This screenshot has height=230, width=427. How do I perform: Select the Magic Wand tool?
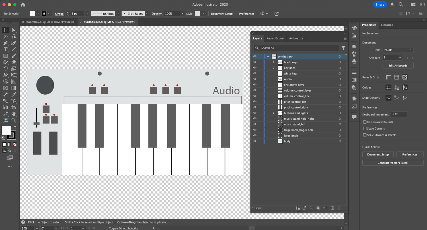(x=5, y=37)
